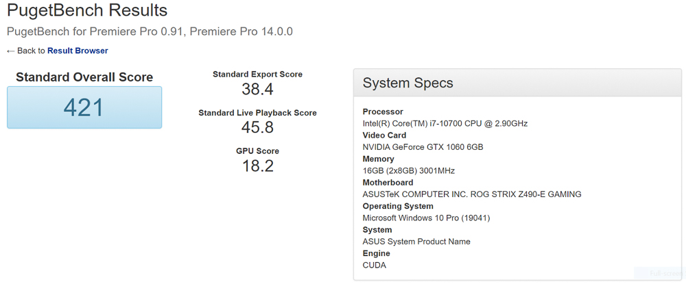Click the Intel Core i7-10700 processor entry
The height and width of the screenshot is (284, 686).
(445, 124)
